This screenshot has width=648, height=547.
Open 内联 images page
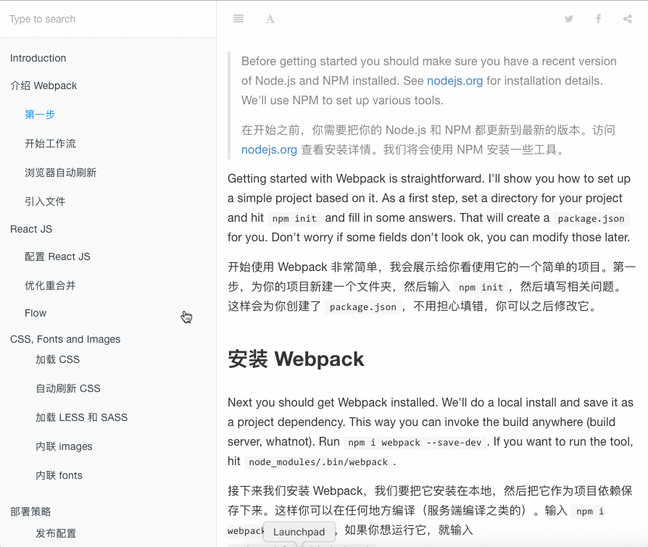tap(64, 446)
